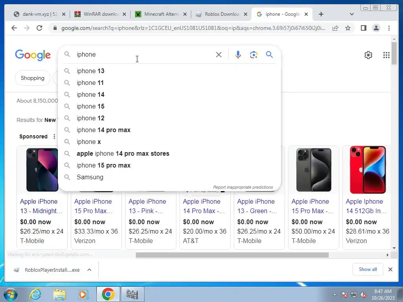Open Apple iPhone 13 - Midnight listing
Viewport: 403px width, 302px height.
[41, 206]
